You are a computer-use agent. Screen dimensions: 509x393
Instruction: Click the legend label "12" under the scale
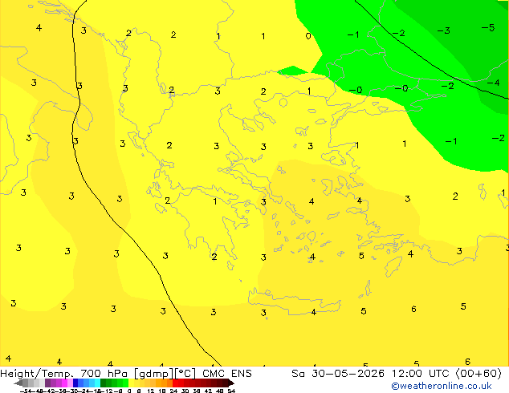click(x=151, y=391)
